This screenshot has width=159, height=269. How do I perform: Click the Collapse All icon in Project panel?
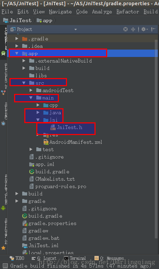point(133,29)
